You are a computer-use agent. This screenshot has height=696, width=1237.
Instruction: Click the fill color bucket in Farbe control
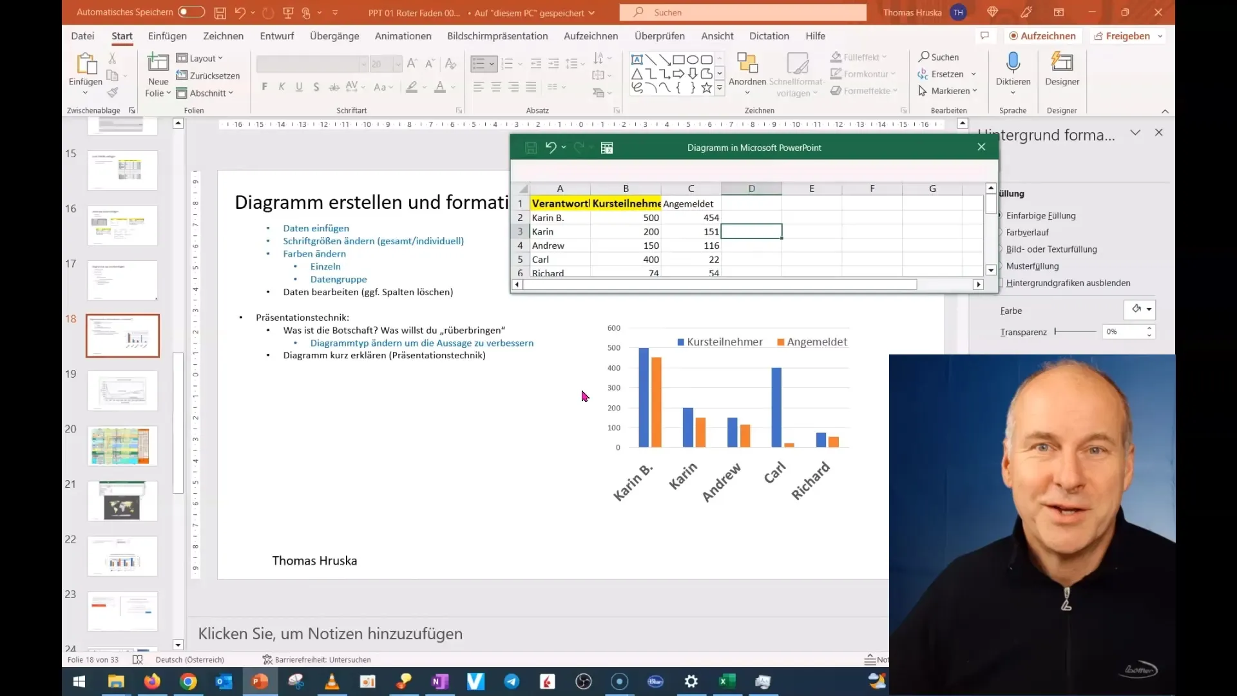(1136, 309)
